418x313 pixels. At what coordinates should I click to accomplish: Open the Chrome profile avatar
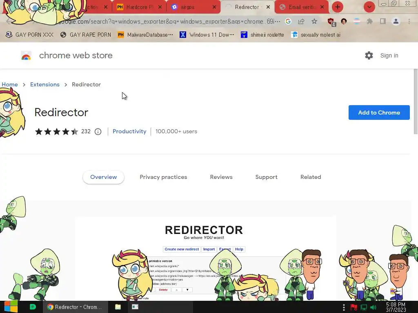point(396,21)
